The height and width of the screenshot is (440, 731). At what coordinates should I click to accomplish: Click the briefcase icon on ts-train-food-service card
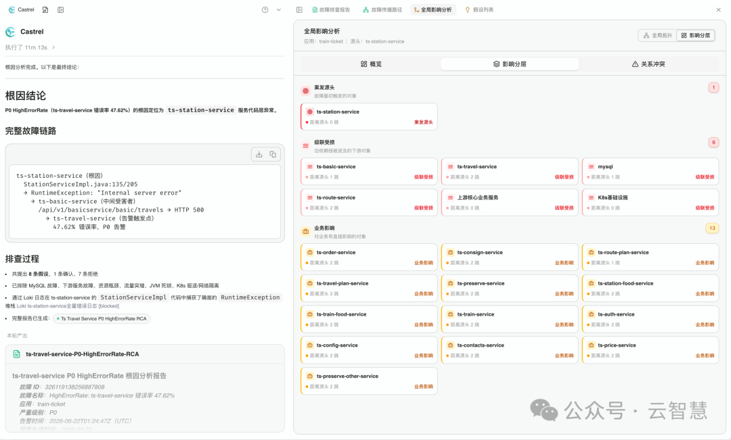click(x=309, y=314)
